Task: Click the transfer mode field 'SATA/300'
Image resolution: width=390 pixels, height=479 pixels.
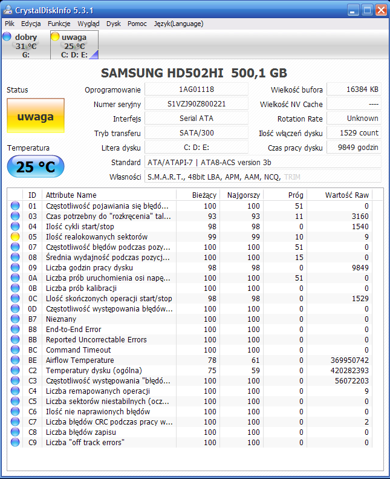Action: coord(197,133)
